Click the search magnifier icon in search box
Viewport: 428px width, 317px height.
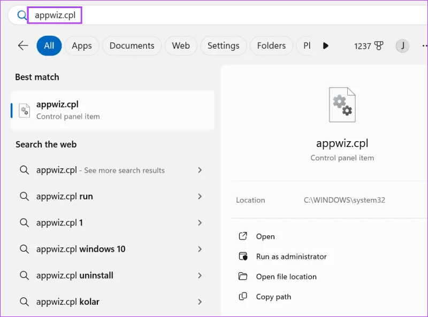point(22,16)
